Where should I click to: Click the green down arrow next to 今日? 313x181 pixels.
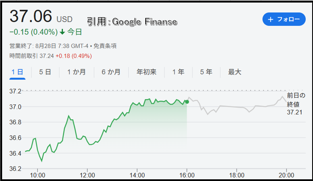coord(62,32)
